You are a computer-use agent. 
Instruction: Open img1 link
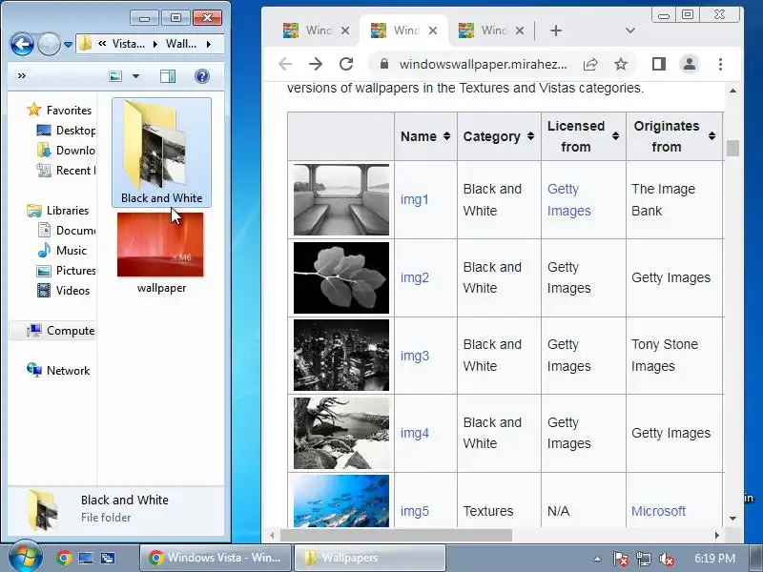coord(415,199)
